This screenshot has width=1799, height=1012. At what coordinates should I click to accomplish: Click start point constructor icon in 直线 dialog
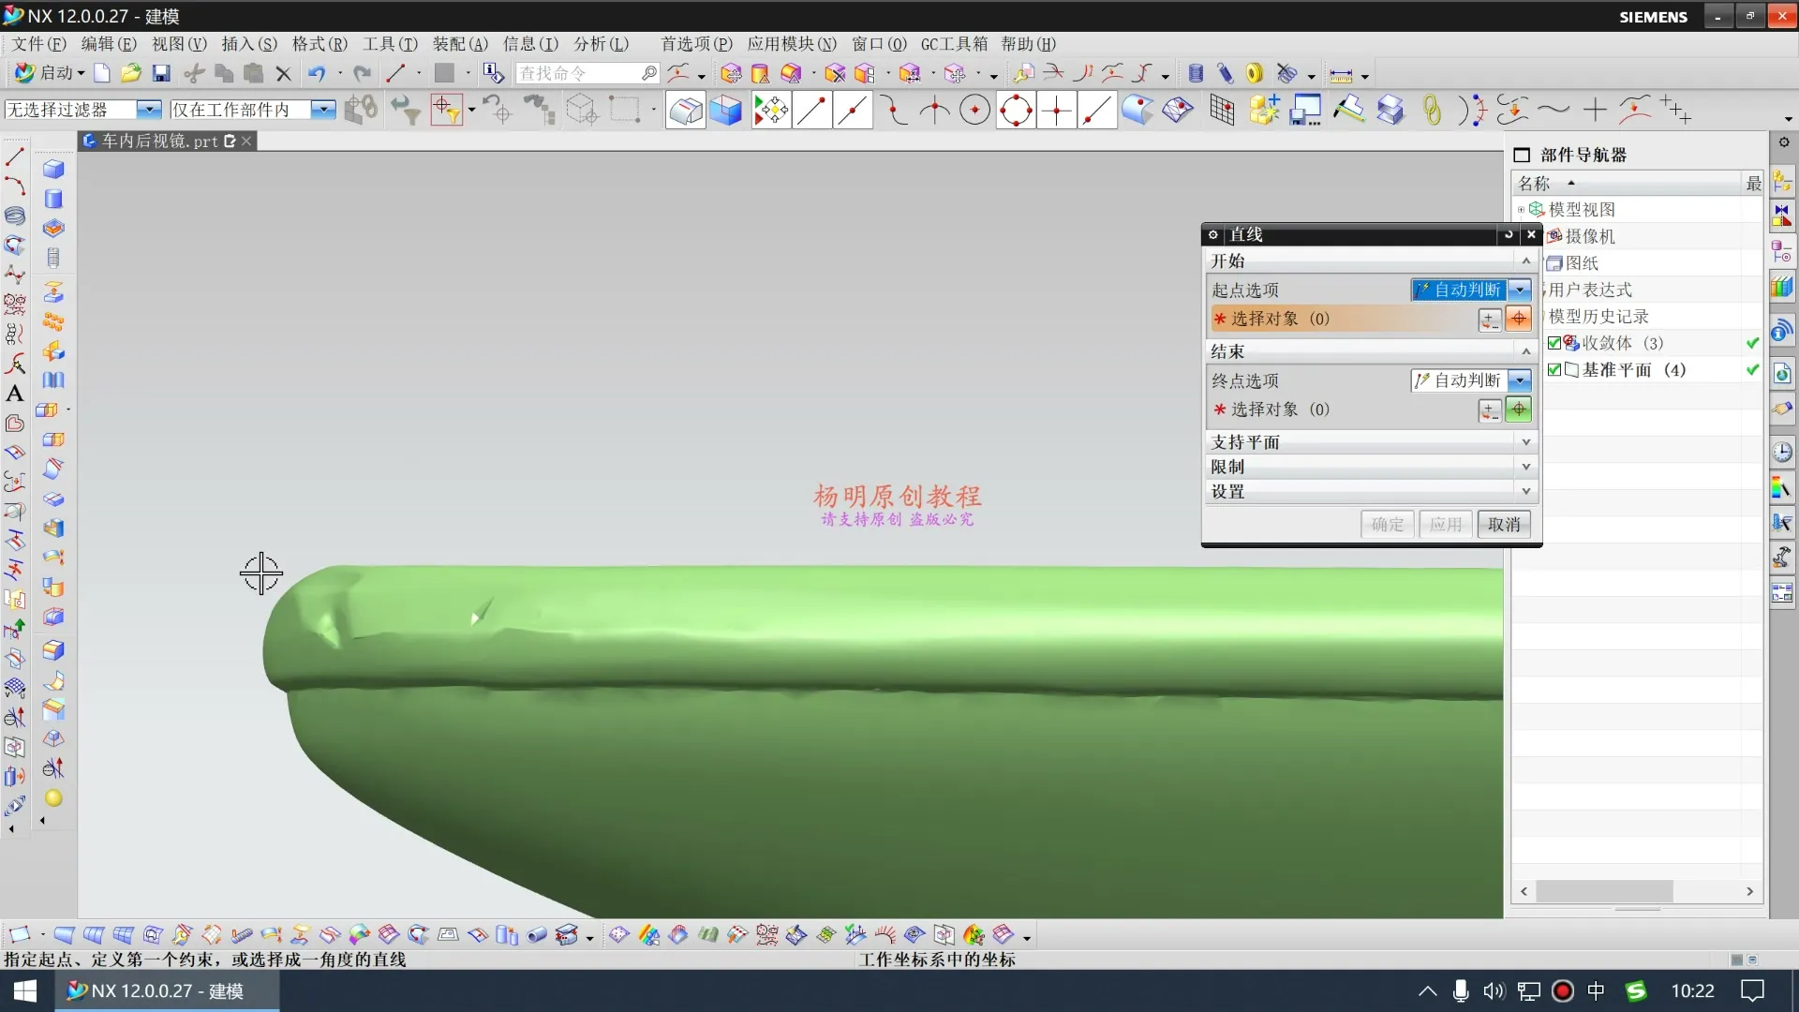[1489, 320]
